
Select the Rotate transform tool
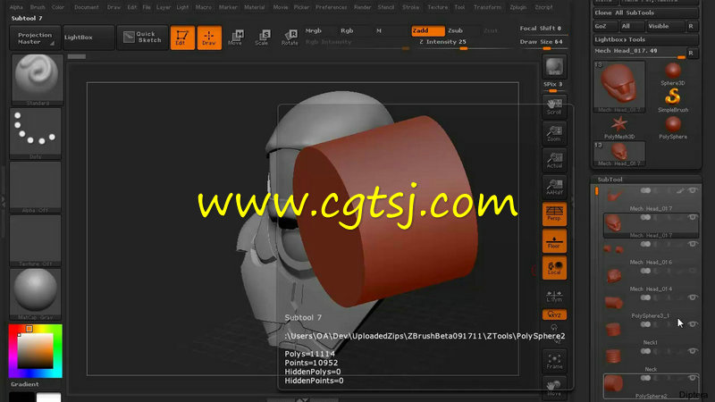pyautogui.click(x=290, y=38)
